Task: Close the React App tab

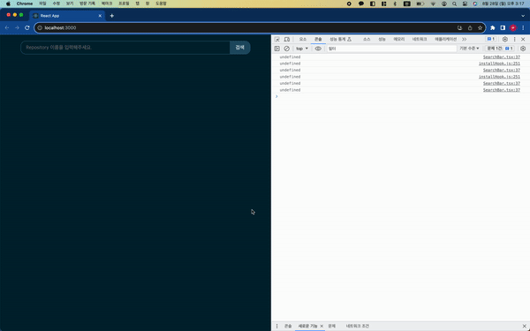Action: 100,16
